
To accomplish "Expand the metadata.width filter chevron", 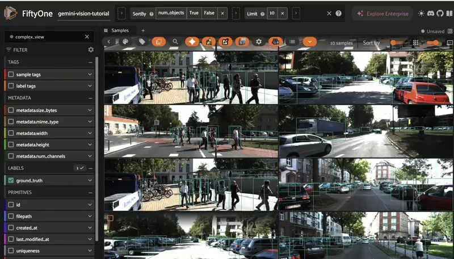I will click(90, 133).
